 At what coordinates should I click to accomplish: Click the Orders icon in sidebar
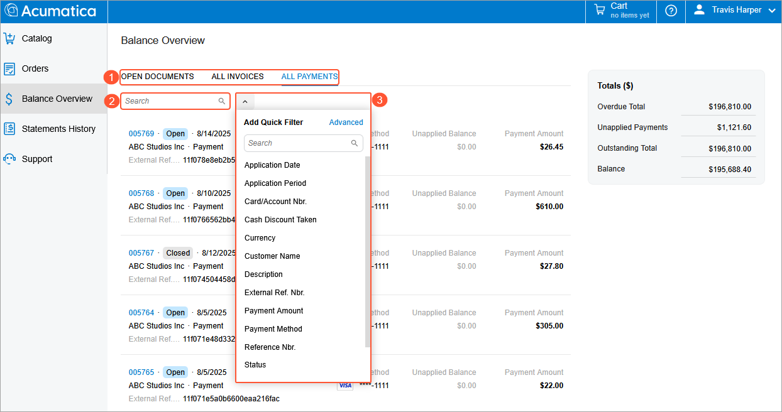pos(9,68)
